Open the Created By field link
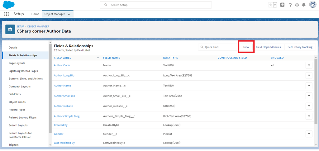319x151 pixels. [x=61, y=125]
